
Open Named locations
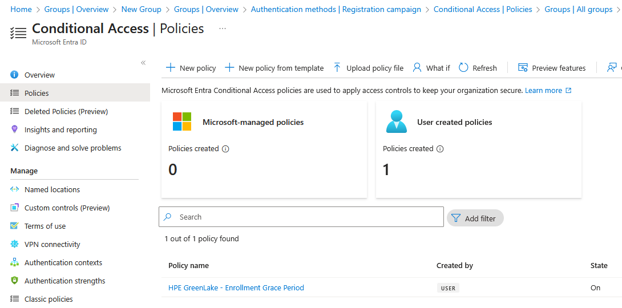coord(52,189)
